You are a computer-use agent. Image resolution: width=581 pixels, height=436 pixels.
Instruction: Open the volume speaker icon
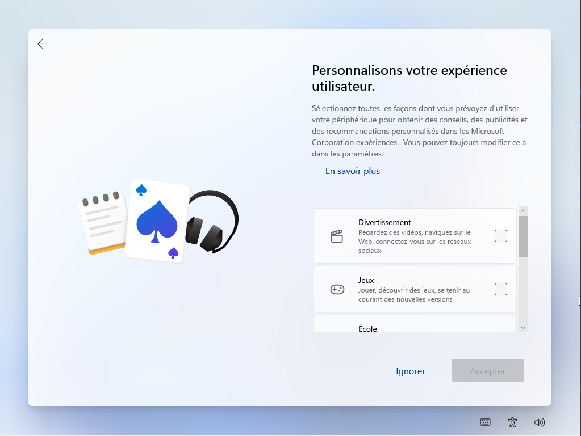539,422
